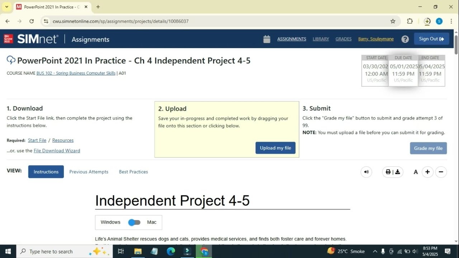Click the Sign Out button
The image size is (459, 258).
pos(431,39)
